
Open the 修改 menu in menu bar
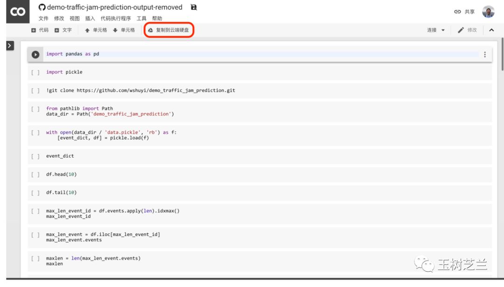pyautogui.click(x=59, y=19)
